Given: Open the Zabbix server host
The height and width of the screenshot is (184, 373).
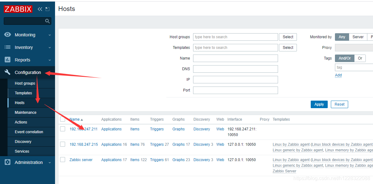Looking at the screenshot, I should tap(81, 160).
